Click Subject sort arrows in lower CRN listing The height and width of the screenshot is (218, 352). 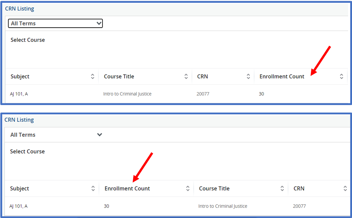(93, 188)
